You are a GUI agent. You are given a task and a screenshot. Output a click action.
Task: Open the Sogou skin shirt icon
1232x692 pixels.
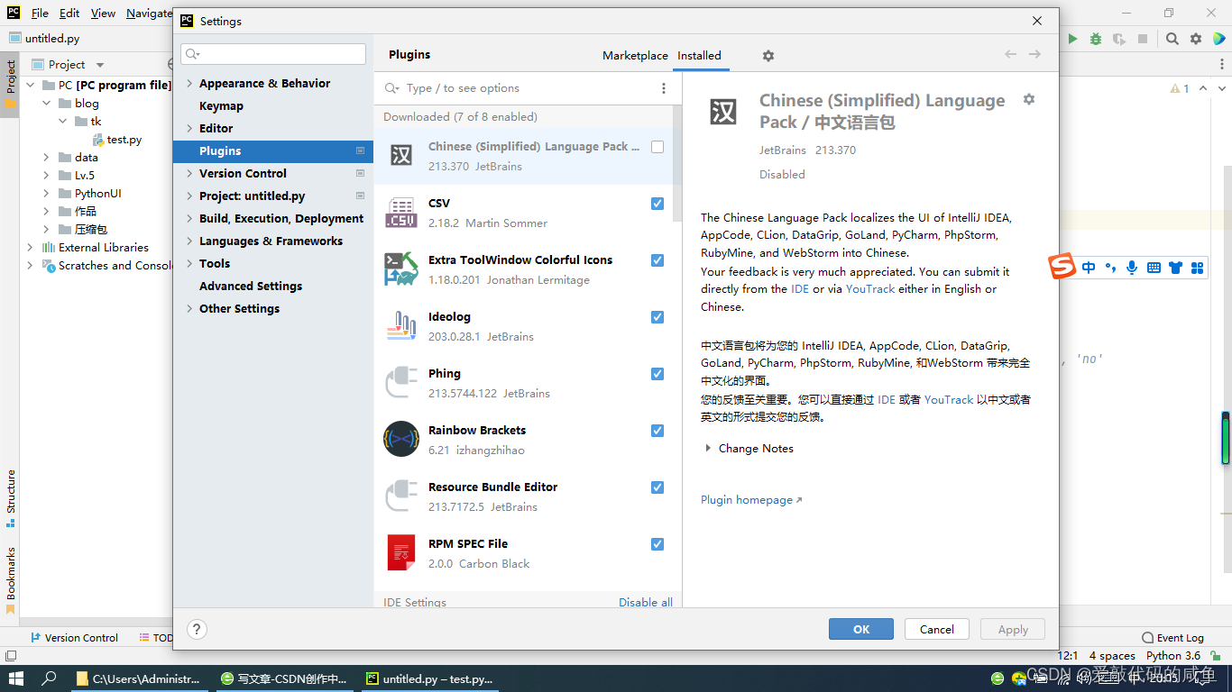(1175, 268)
